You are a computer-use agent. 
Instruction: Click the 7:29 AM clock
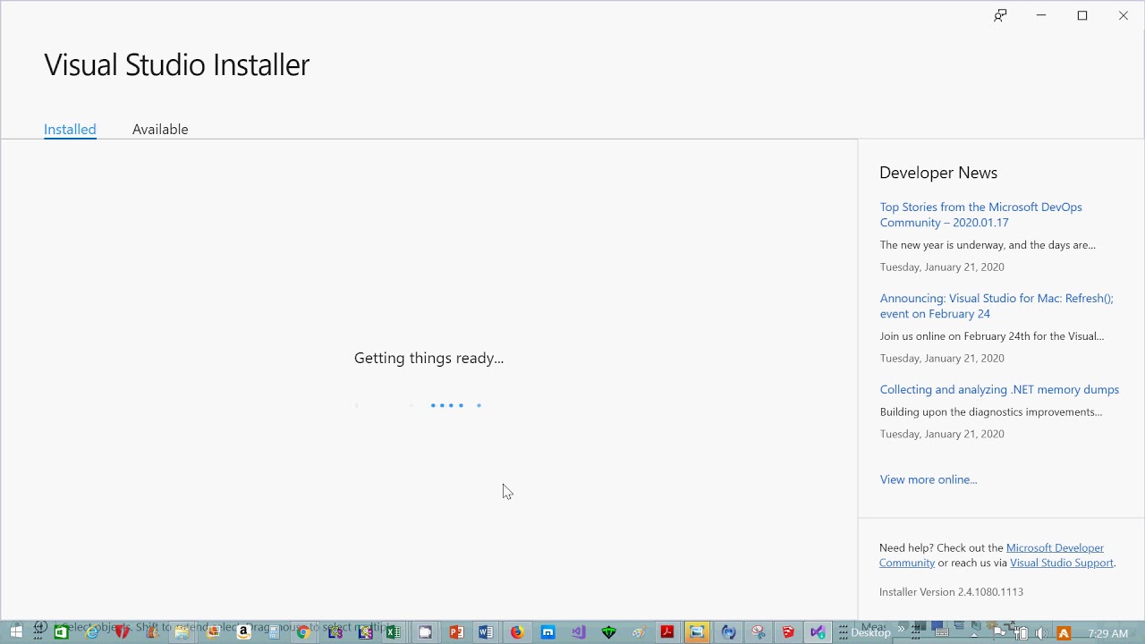tap(1108, 633)
